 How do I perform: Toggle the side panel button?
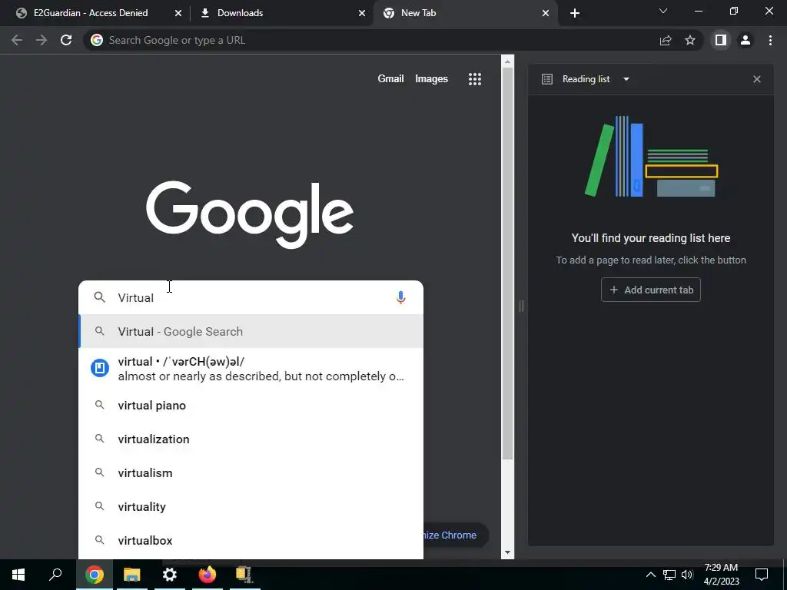(721, 40)
